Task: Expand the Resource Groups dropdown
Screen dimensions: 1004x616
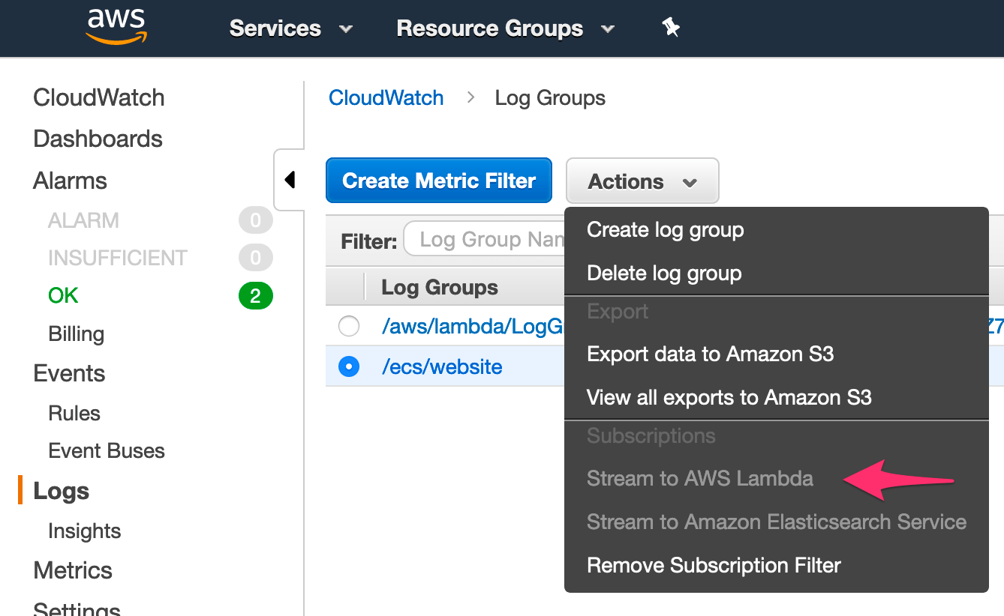Action: tap(505, 28)
